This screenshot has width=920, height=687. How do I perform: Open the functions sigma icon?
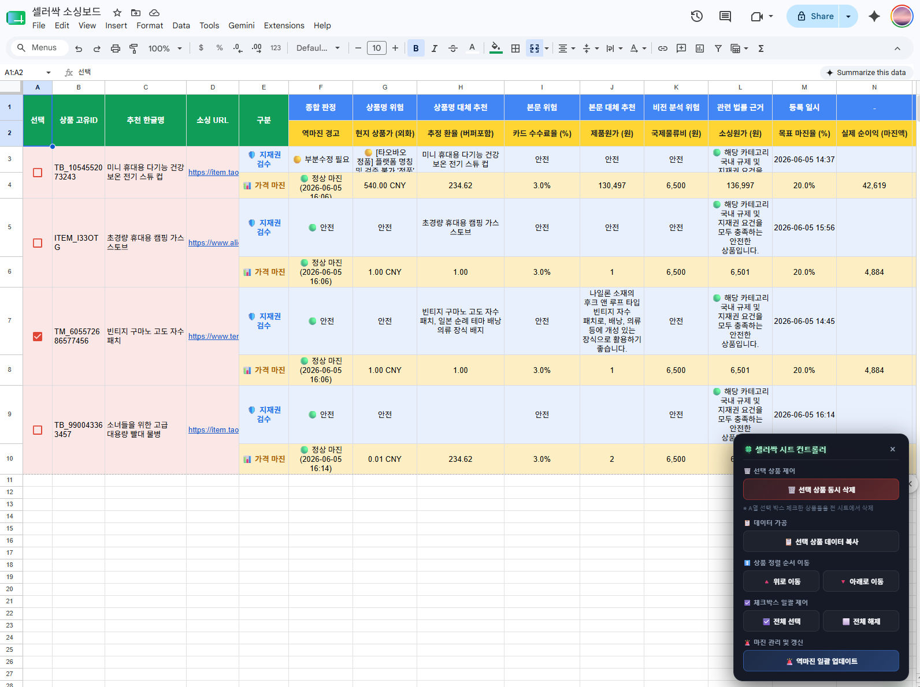(x=761, y=48)
